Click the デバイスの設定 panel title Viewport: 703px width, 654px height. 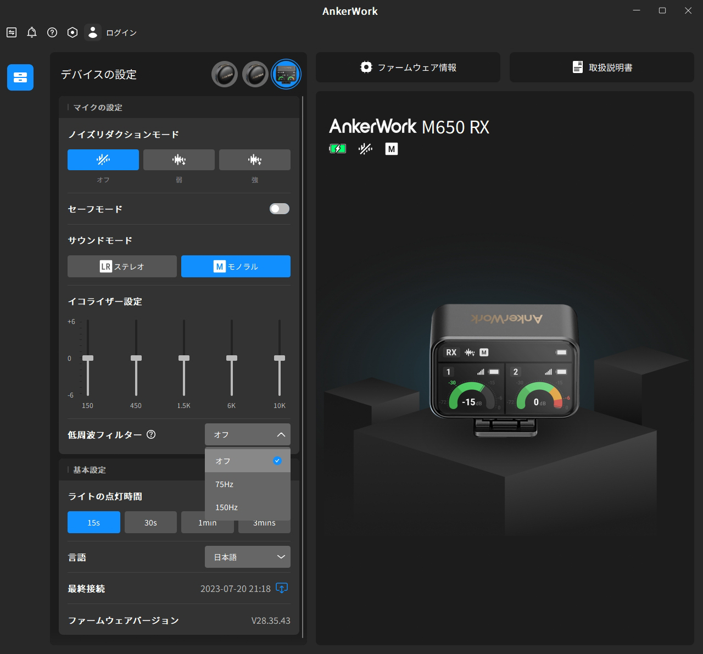(99, 74)
